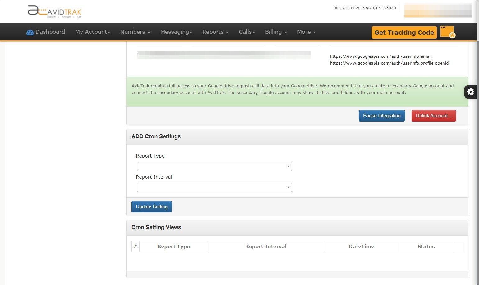Sort by Report Interval column header
The height and width of the screenshot is (285, 479).
[x=266, y=247]
